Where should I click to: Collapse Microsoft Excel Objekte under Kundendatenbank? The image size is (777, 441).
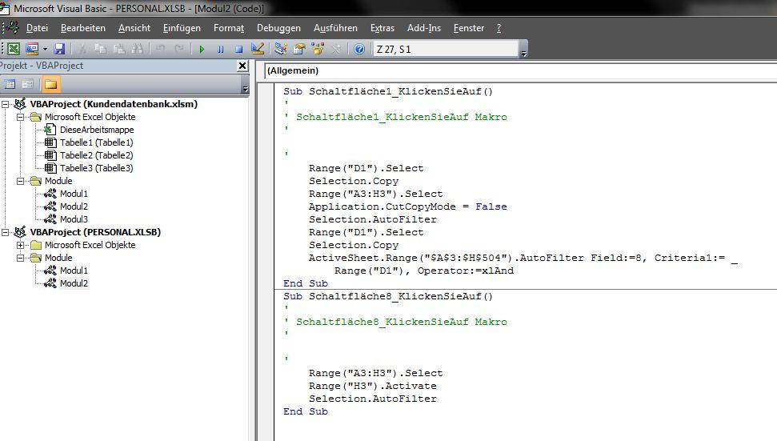tap(20, 117)
